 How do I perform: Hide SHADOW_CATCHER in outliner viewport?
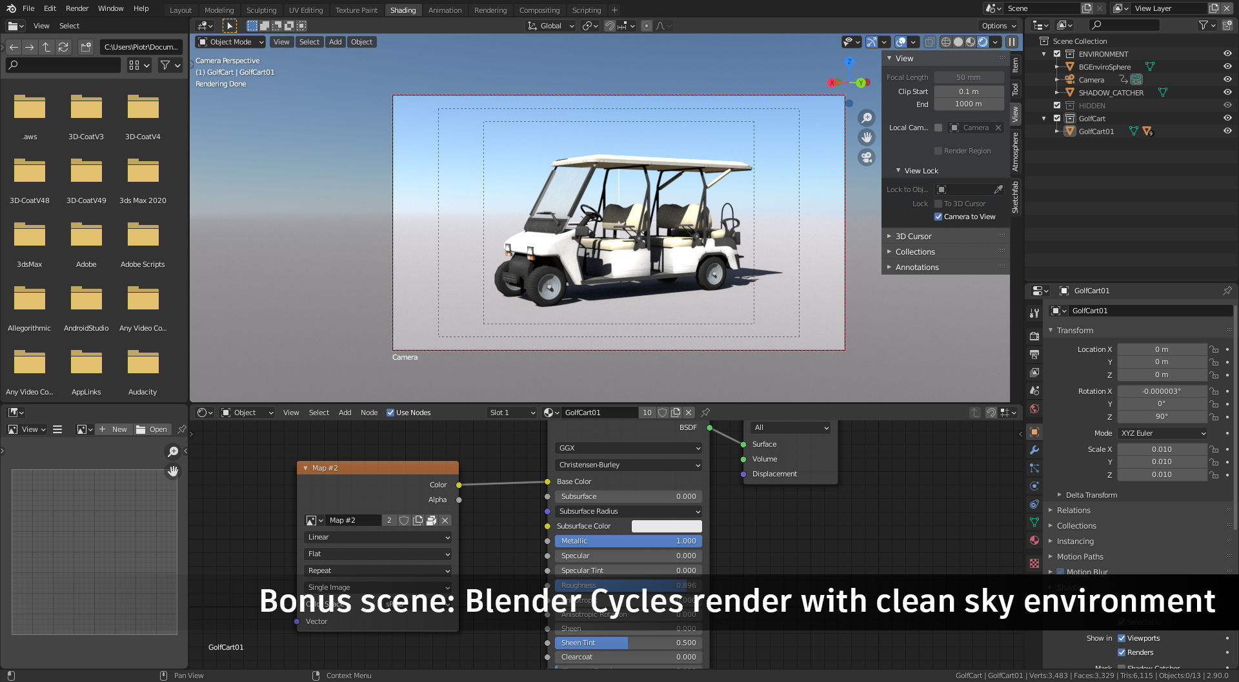1227,92
